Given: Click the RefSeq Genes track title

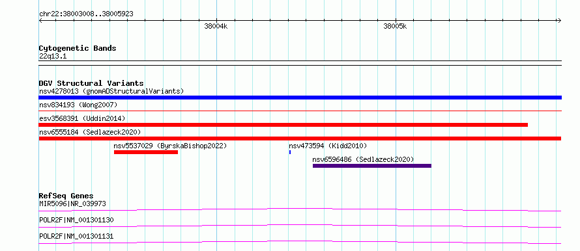Looking at the screenshot, I should (66, 196).
